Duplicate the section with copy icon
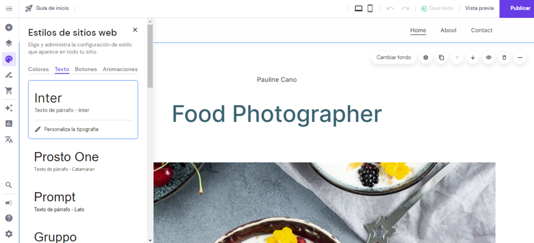 click(x=441, y=57)
